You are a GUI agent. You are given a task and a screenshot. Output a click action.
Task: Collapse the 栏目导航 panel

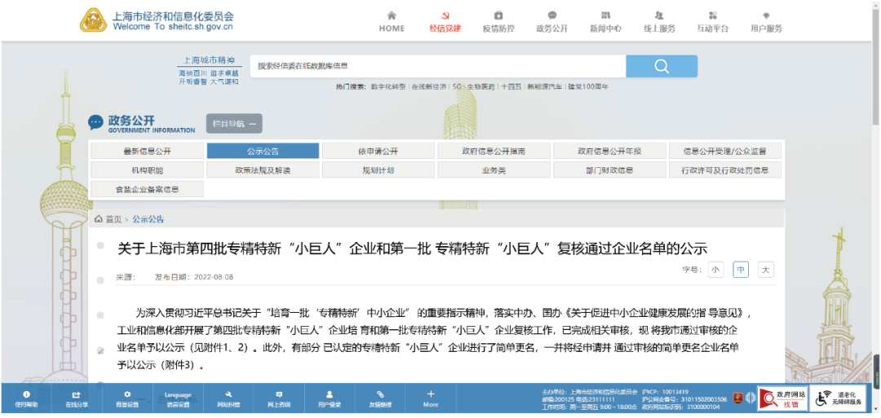234,123
